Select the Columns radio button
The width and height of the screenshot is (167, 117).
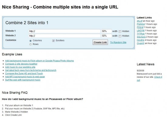click(30, 41)
